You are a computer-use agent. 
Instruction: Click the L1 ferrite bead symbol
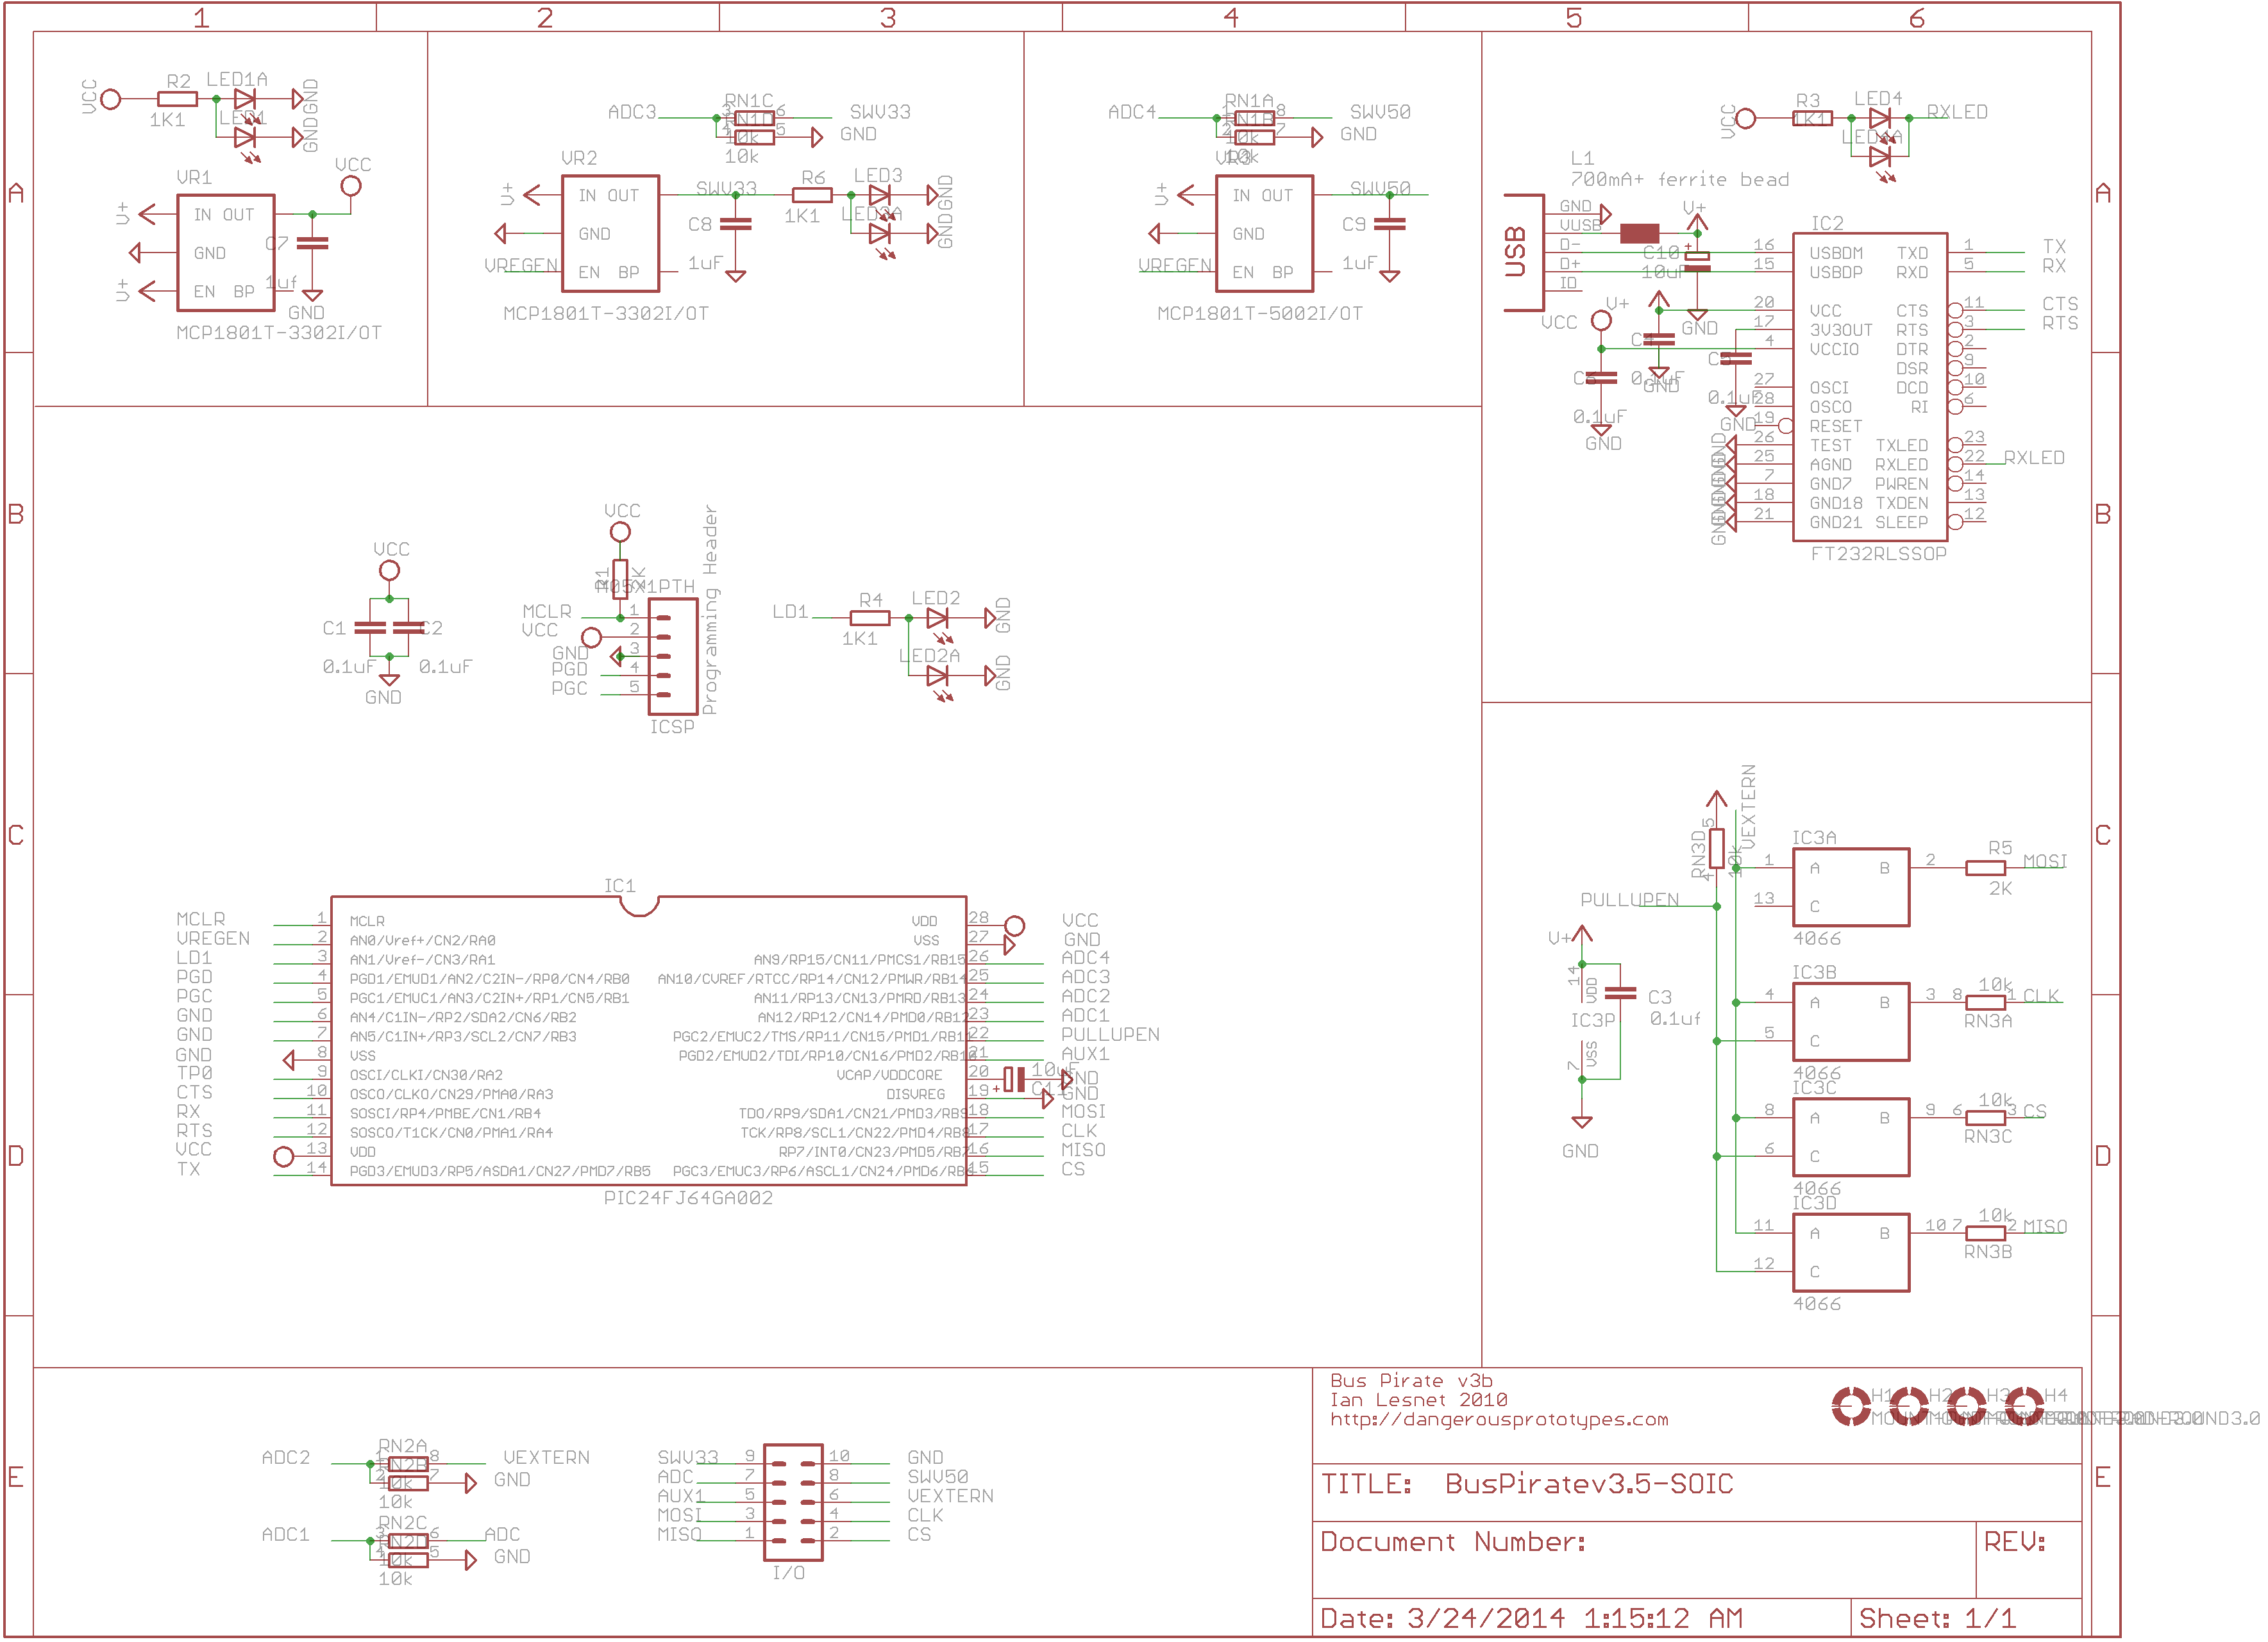(x=1639, y=234)
